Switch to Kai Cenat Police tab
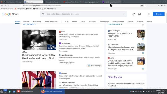The image size is (167, 94). click(x=72, y=2)
